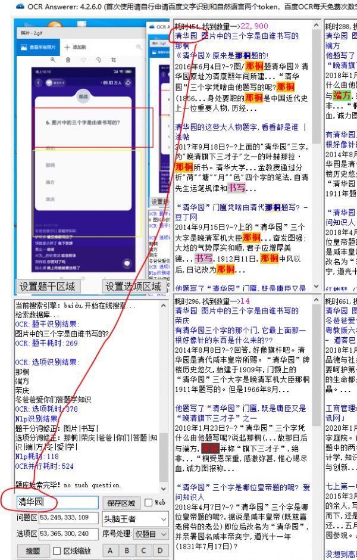The image size is (357, 560).
Task: Click the result count 14
Action: point(245,301)
